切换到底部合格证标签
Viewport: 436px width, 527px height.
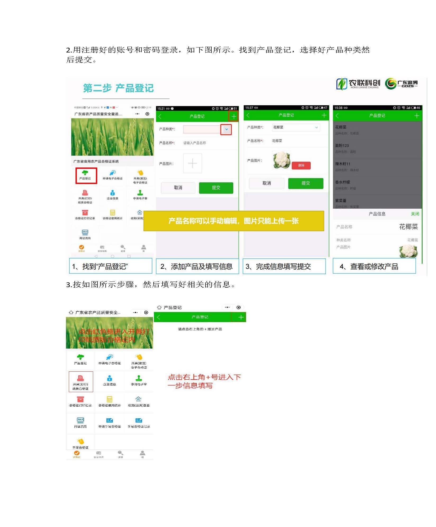coord(77,454)
